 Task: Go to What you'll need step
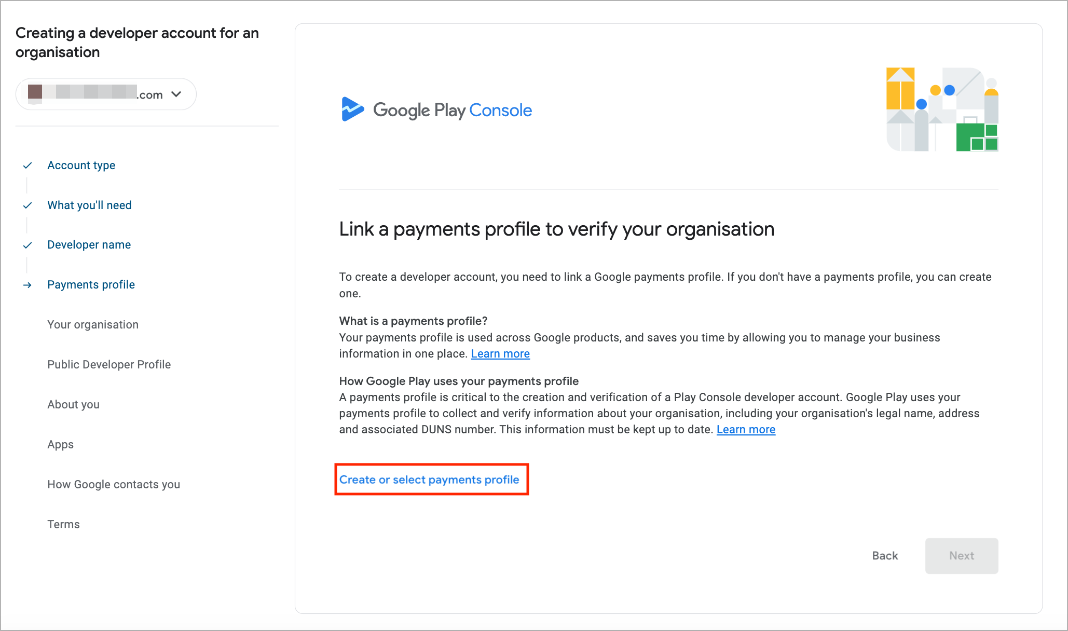pyautogui.click(x=89, y=205)
